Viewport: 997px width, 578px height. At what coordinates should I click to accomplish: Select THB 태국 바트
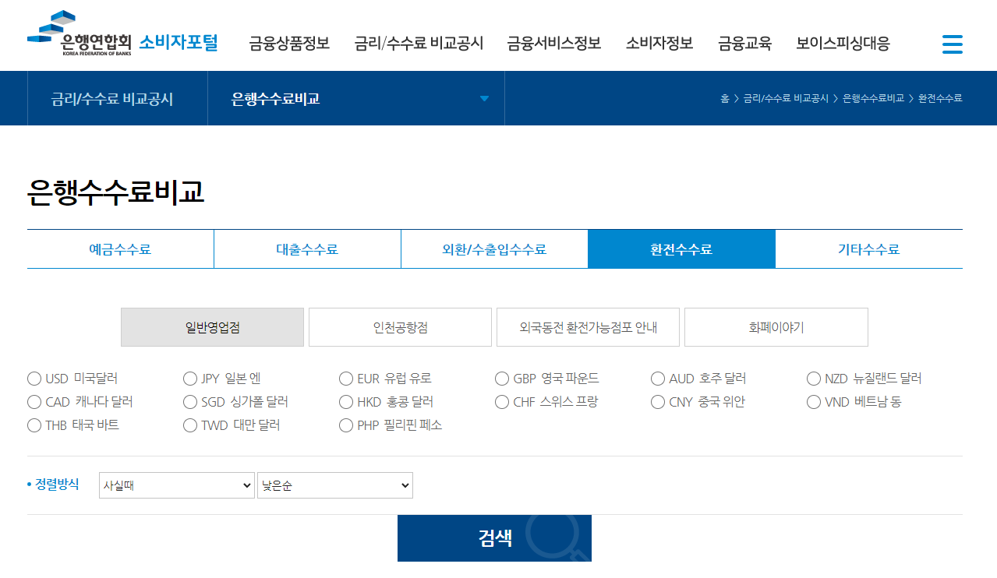pyautogui.click(x=34, y=425)
